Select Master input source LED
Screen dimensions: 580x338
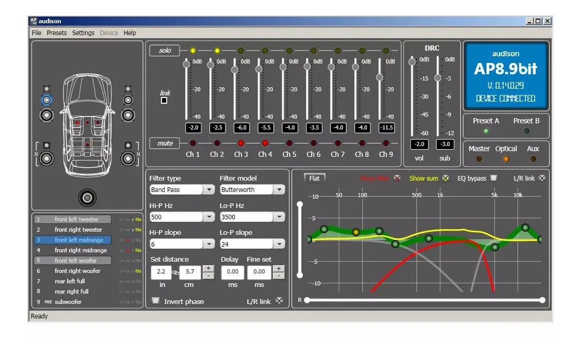click(x=479, y=159)
